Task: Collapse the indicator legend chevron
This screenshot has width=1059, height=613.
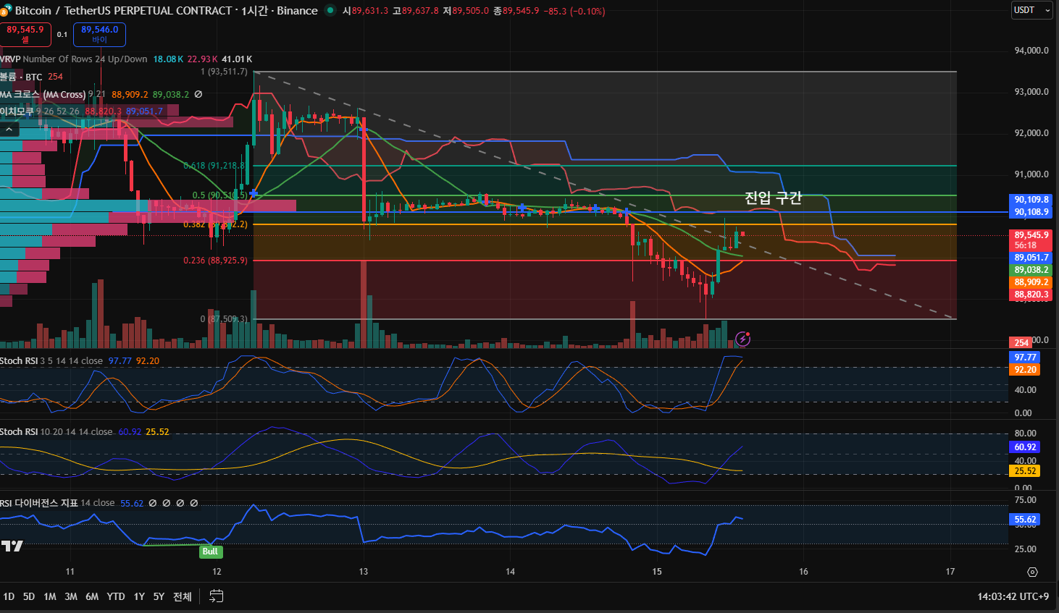Action: (9, 129)
